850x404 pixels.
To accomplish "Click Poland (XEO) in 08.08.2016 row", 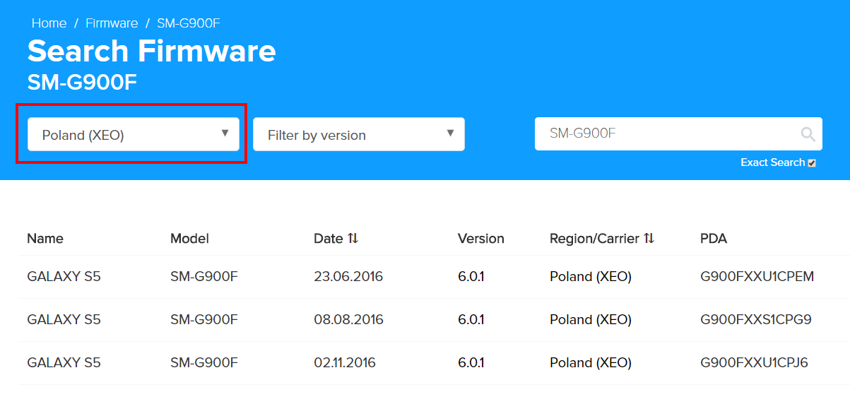I will click(591, 320).
